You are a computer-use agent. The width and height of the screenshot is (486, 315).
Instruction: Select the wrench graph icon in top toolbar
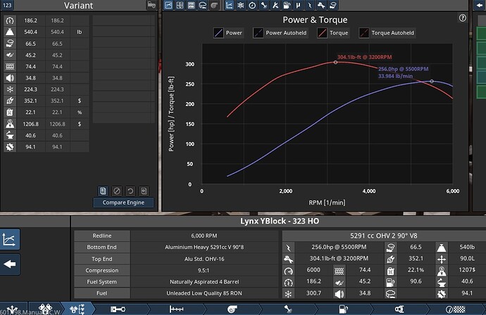coord(263,5)
